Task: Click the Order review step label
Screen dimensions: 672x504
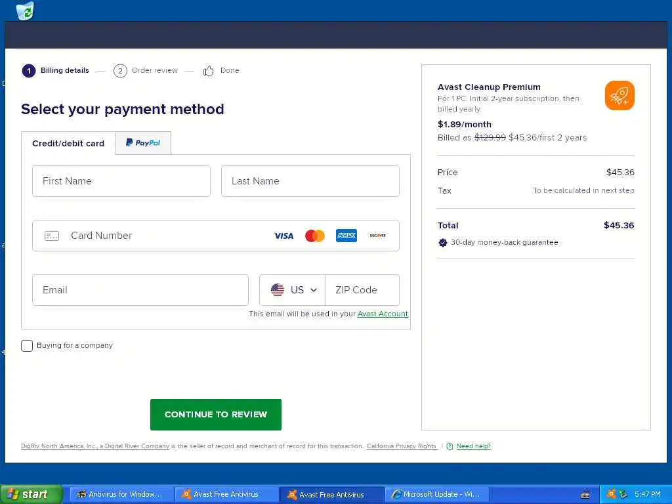Action: coord(155,70)
